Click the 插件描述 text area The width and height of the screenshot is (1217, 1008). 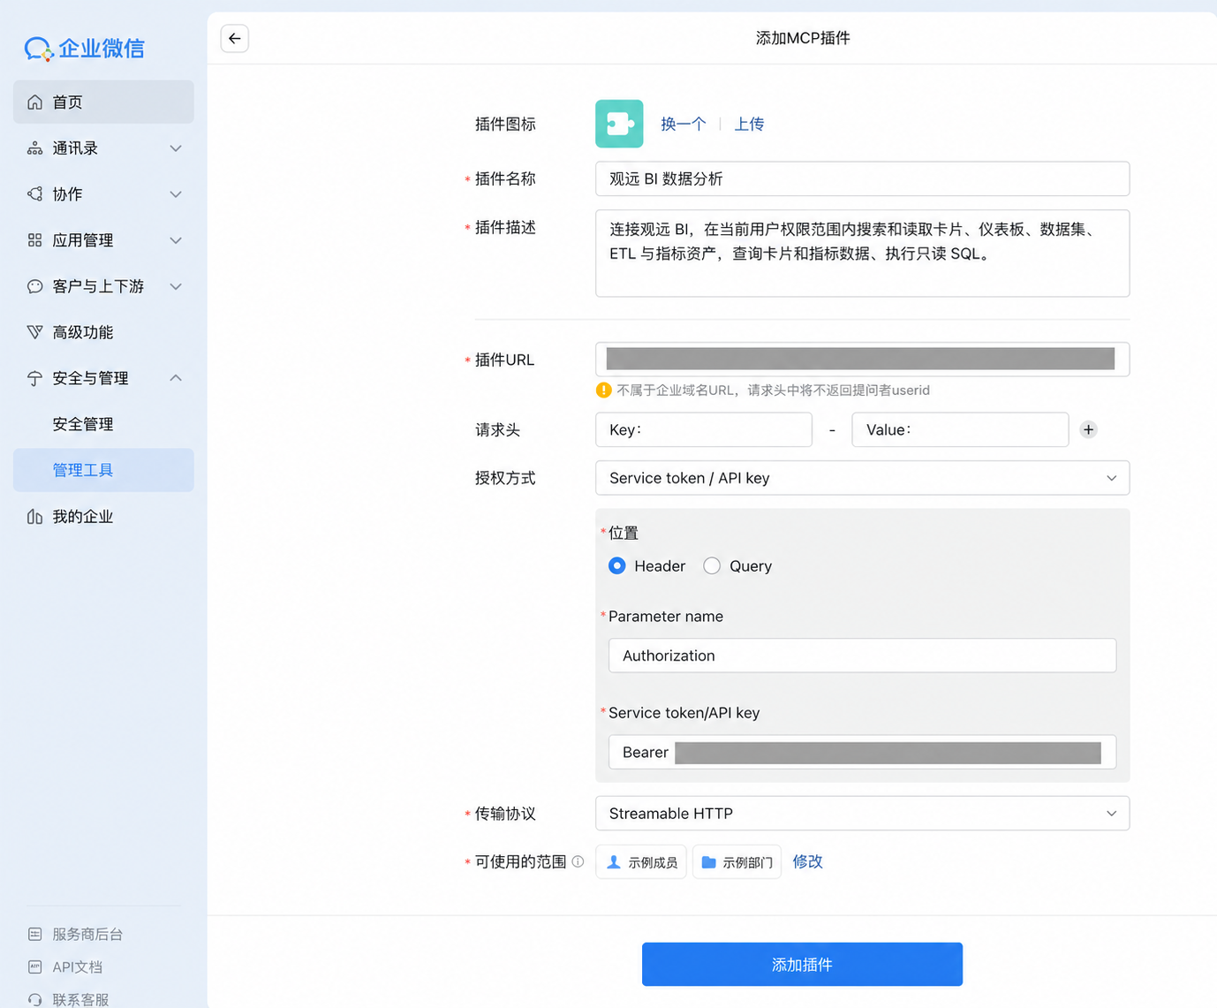(862, 253)
